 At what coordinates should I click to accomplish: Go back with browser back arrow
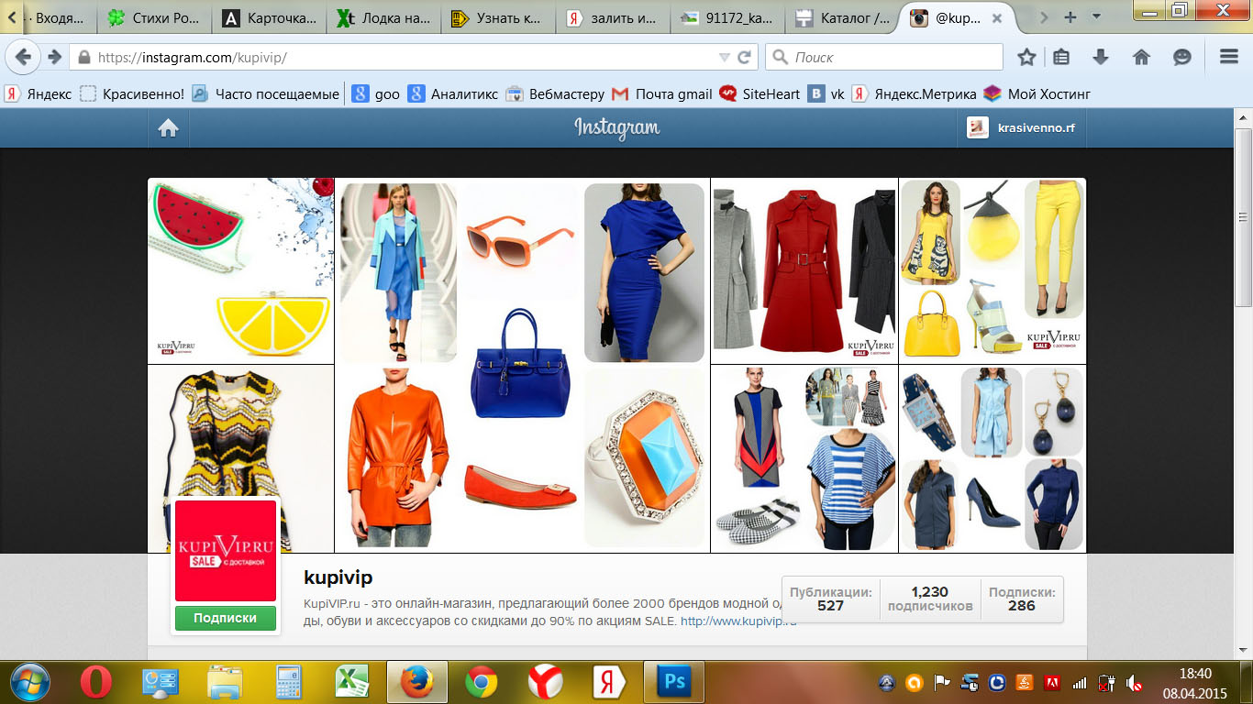22,57
